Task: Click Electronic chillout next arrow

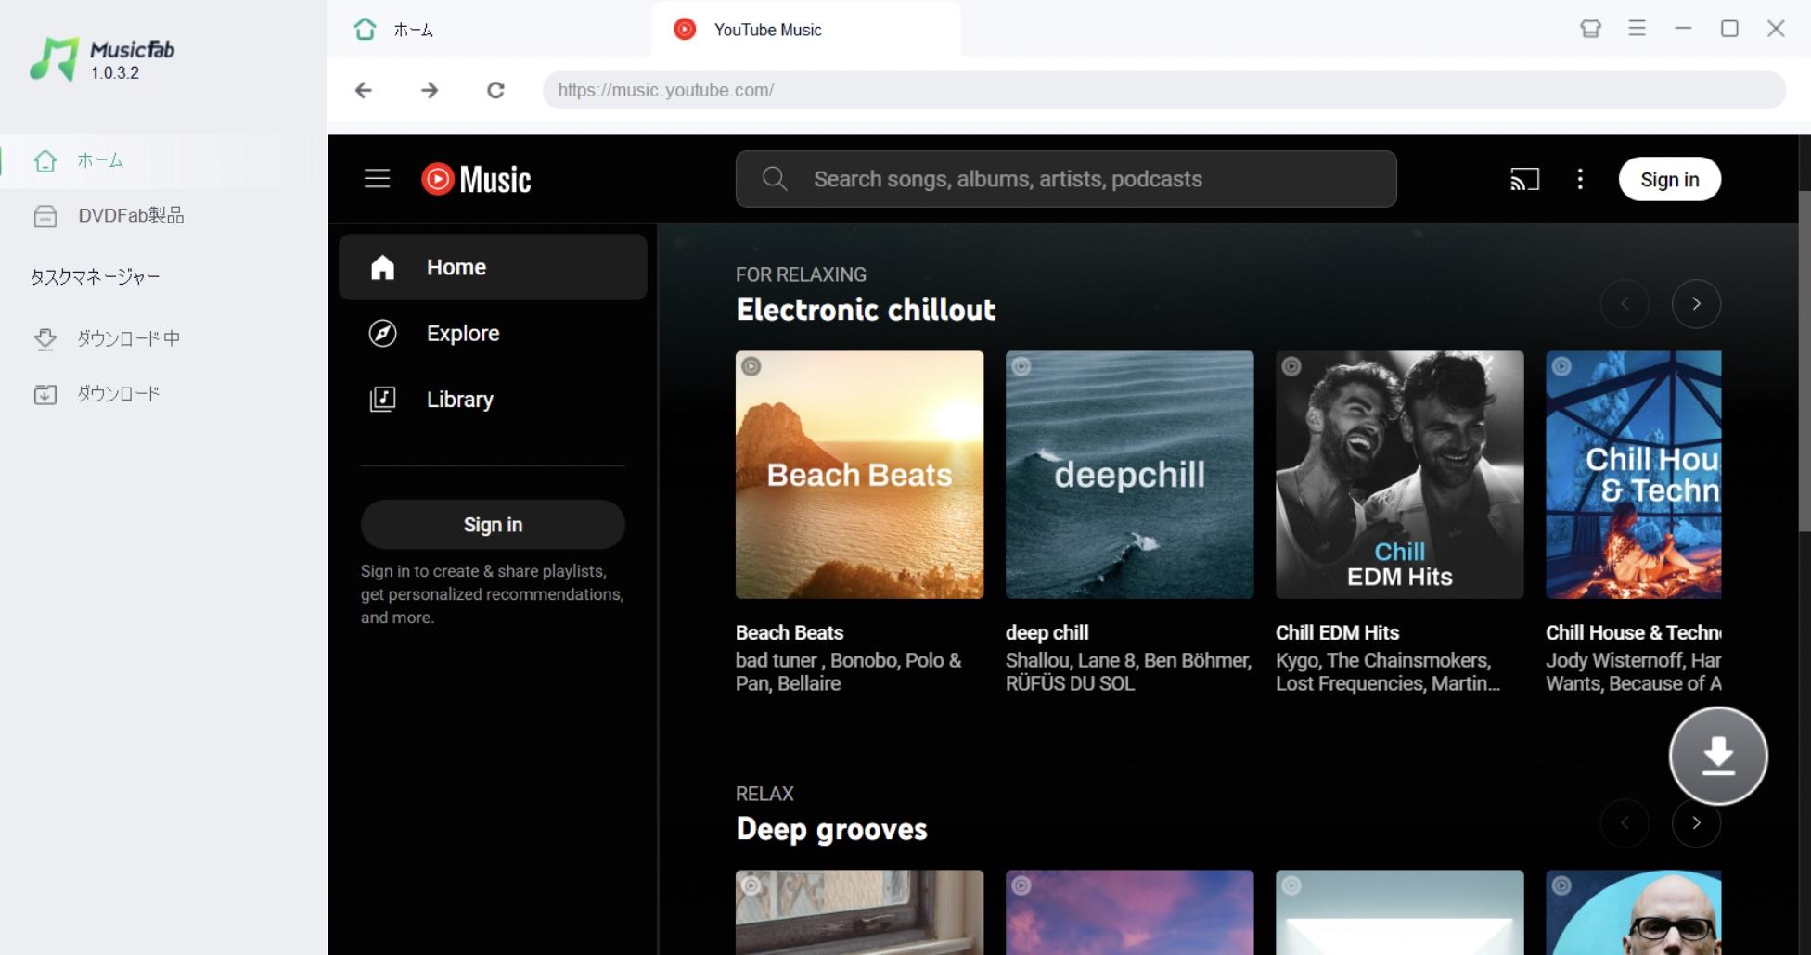Action: [x=1696, y=304]
